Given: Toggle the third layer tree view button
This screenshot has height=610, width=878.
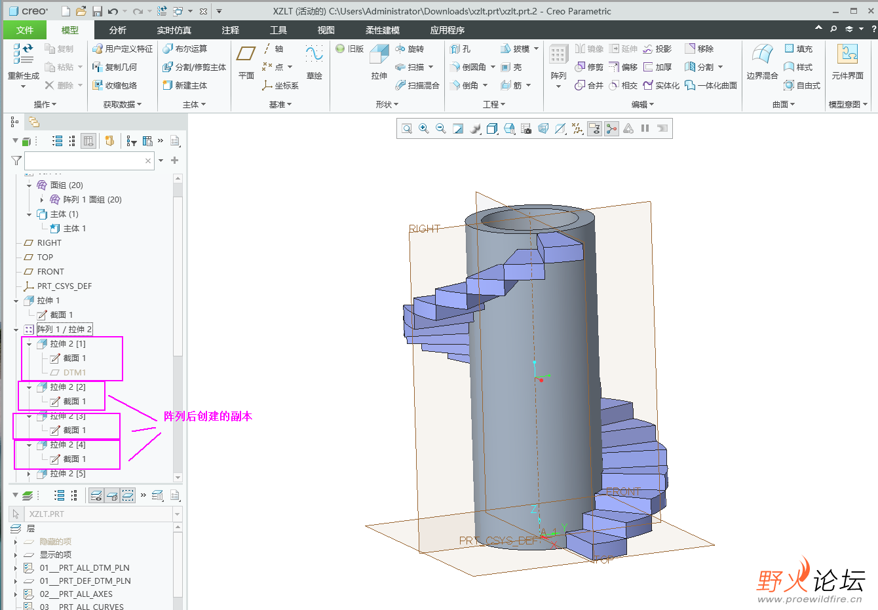Looking at the screenshot, I should 128,495.
